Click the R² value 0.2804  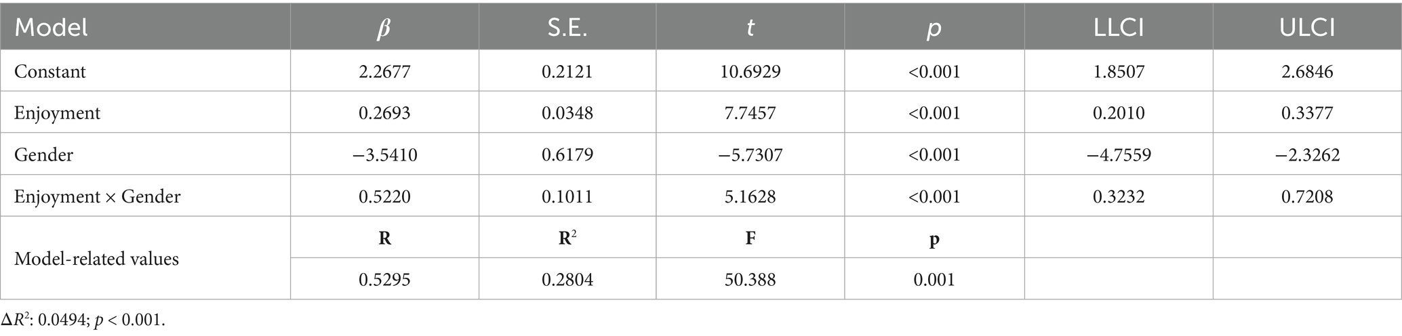(567, 279)
